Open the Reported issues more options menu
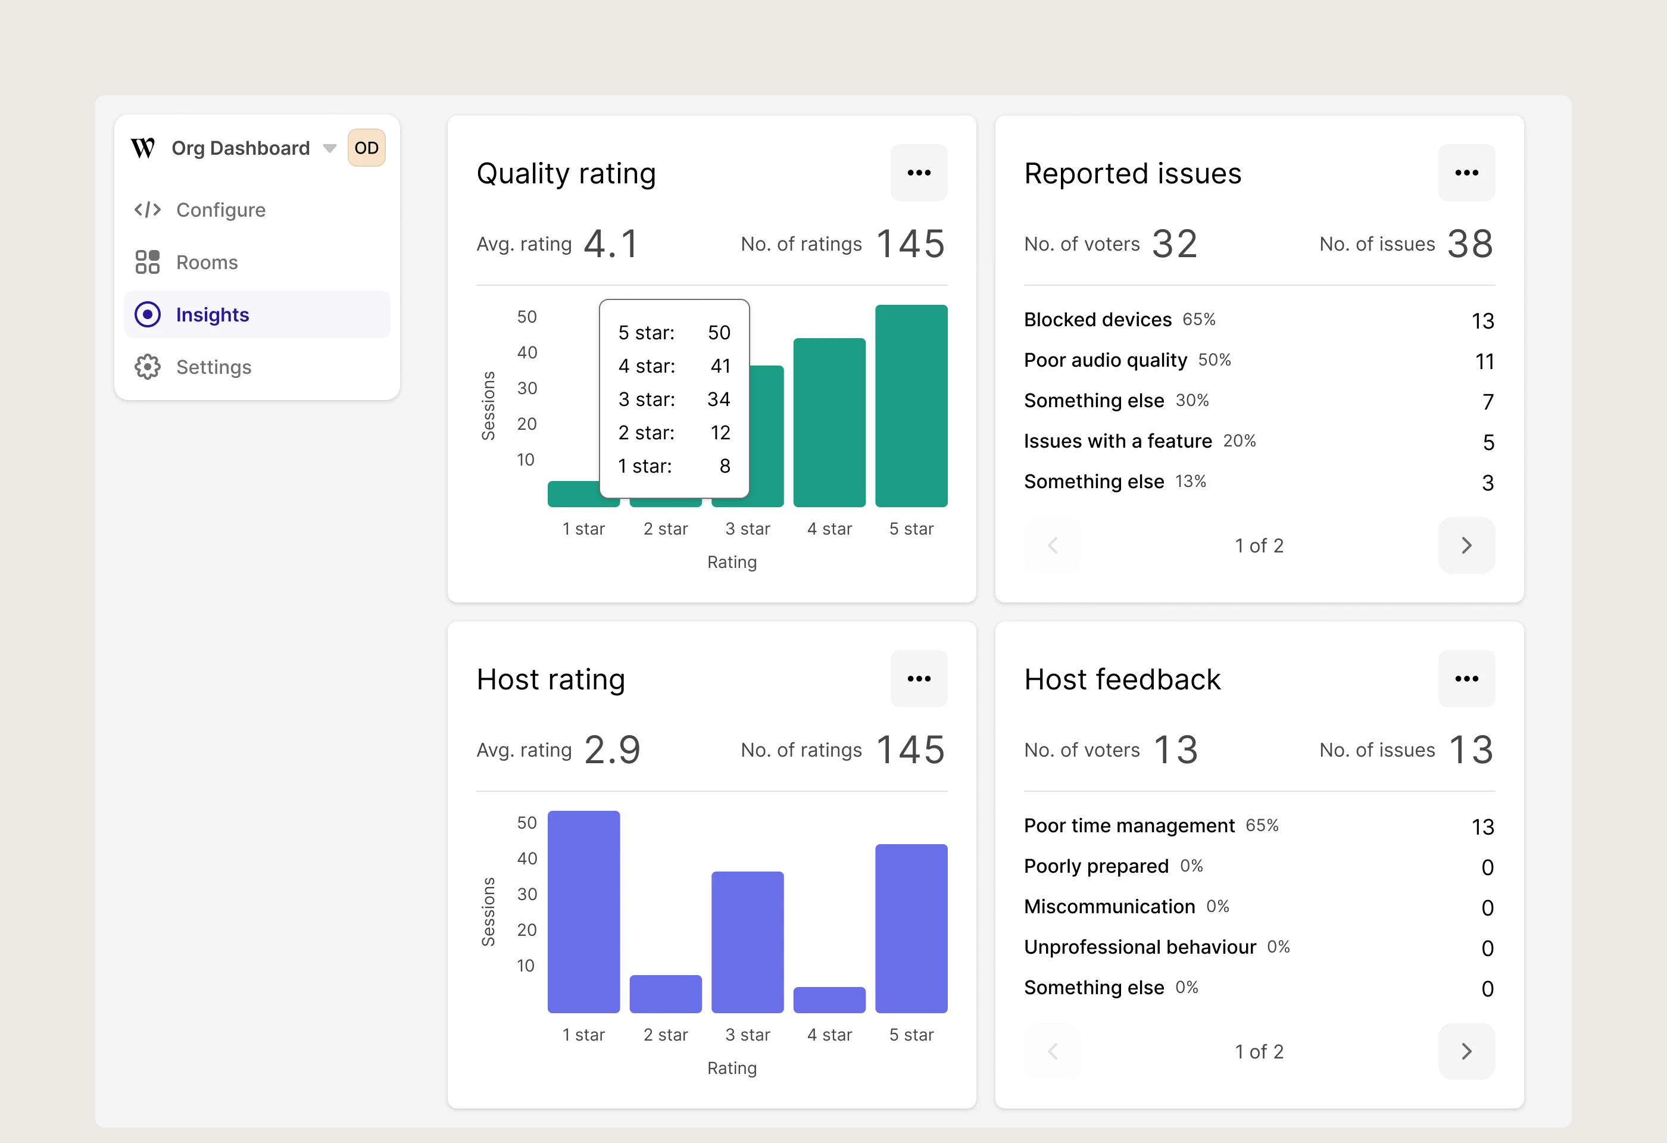The height and width of the screenshot is (1143, 1667). (x=1467, y=173)
